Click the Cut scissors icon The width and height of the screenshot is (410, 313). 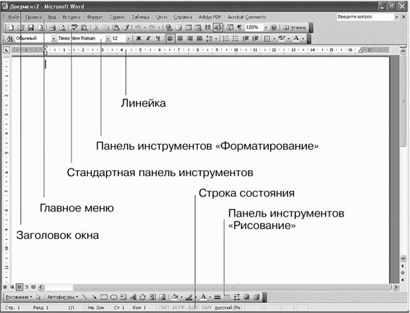[x=96, y=27]
